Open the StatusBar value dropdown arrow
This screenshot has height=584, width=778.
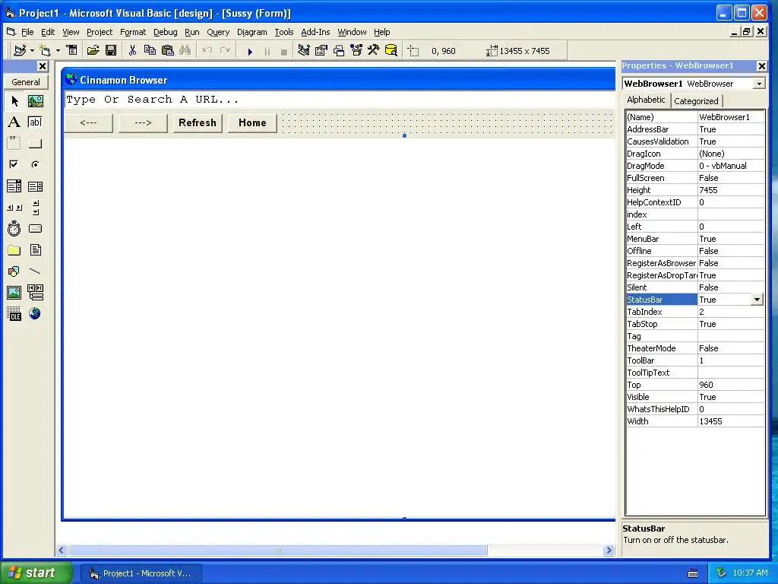tap(757, 300)
